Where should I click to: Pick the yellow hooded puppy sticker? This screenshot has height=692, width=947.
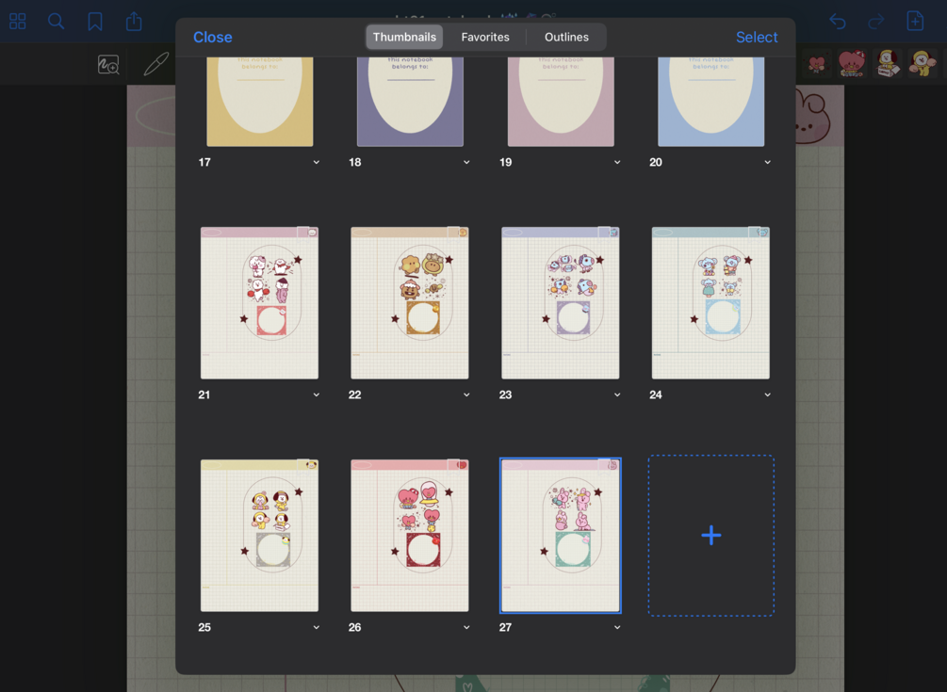point(923,63)
